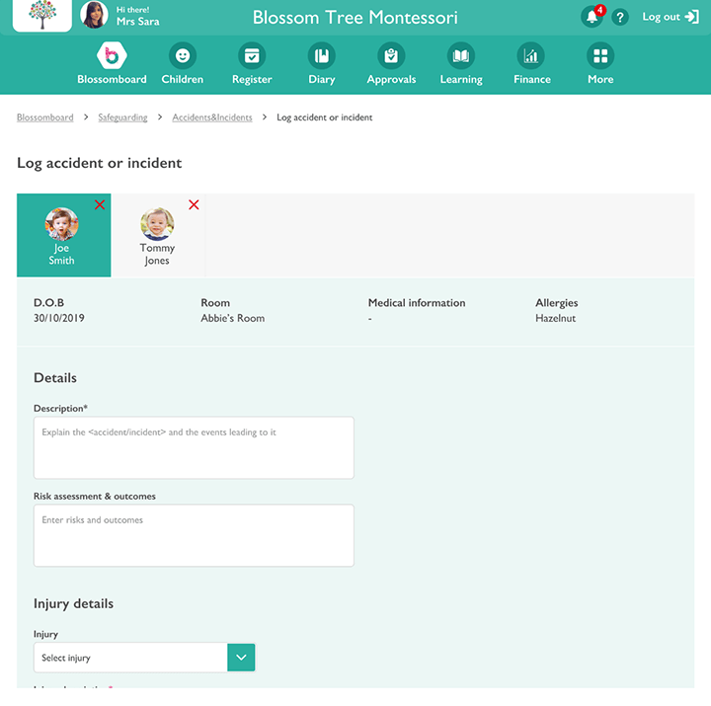The width and height of the screenshot is (711, 706).
Task: Expand the Select injury dropdown arrow
Action: pyautogui.click(x=241, y=658)
